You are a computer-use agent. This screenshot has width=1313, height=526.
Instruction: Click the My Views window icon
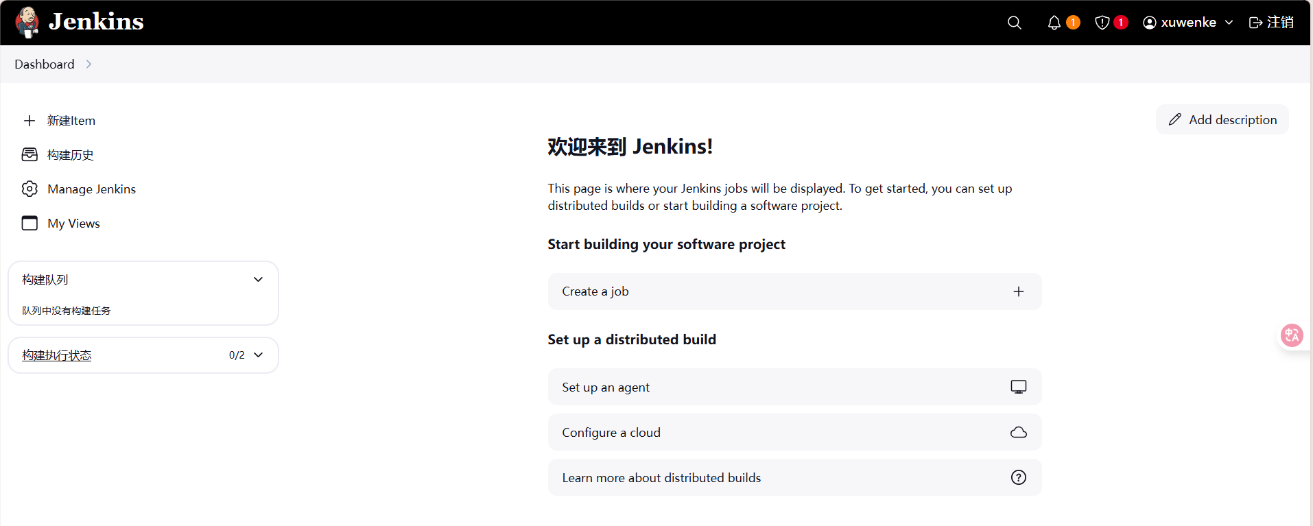(x=29, y=223)
